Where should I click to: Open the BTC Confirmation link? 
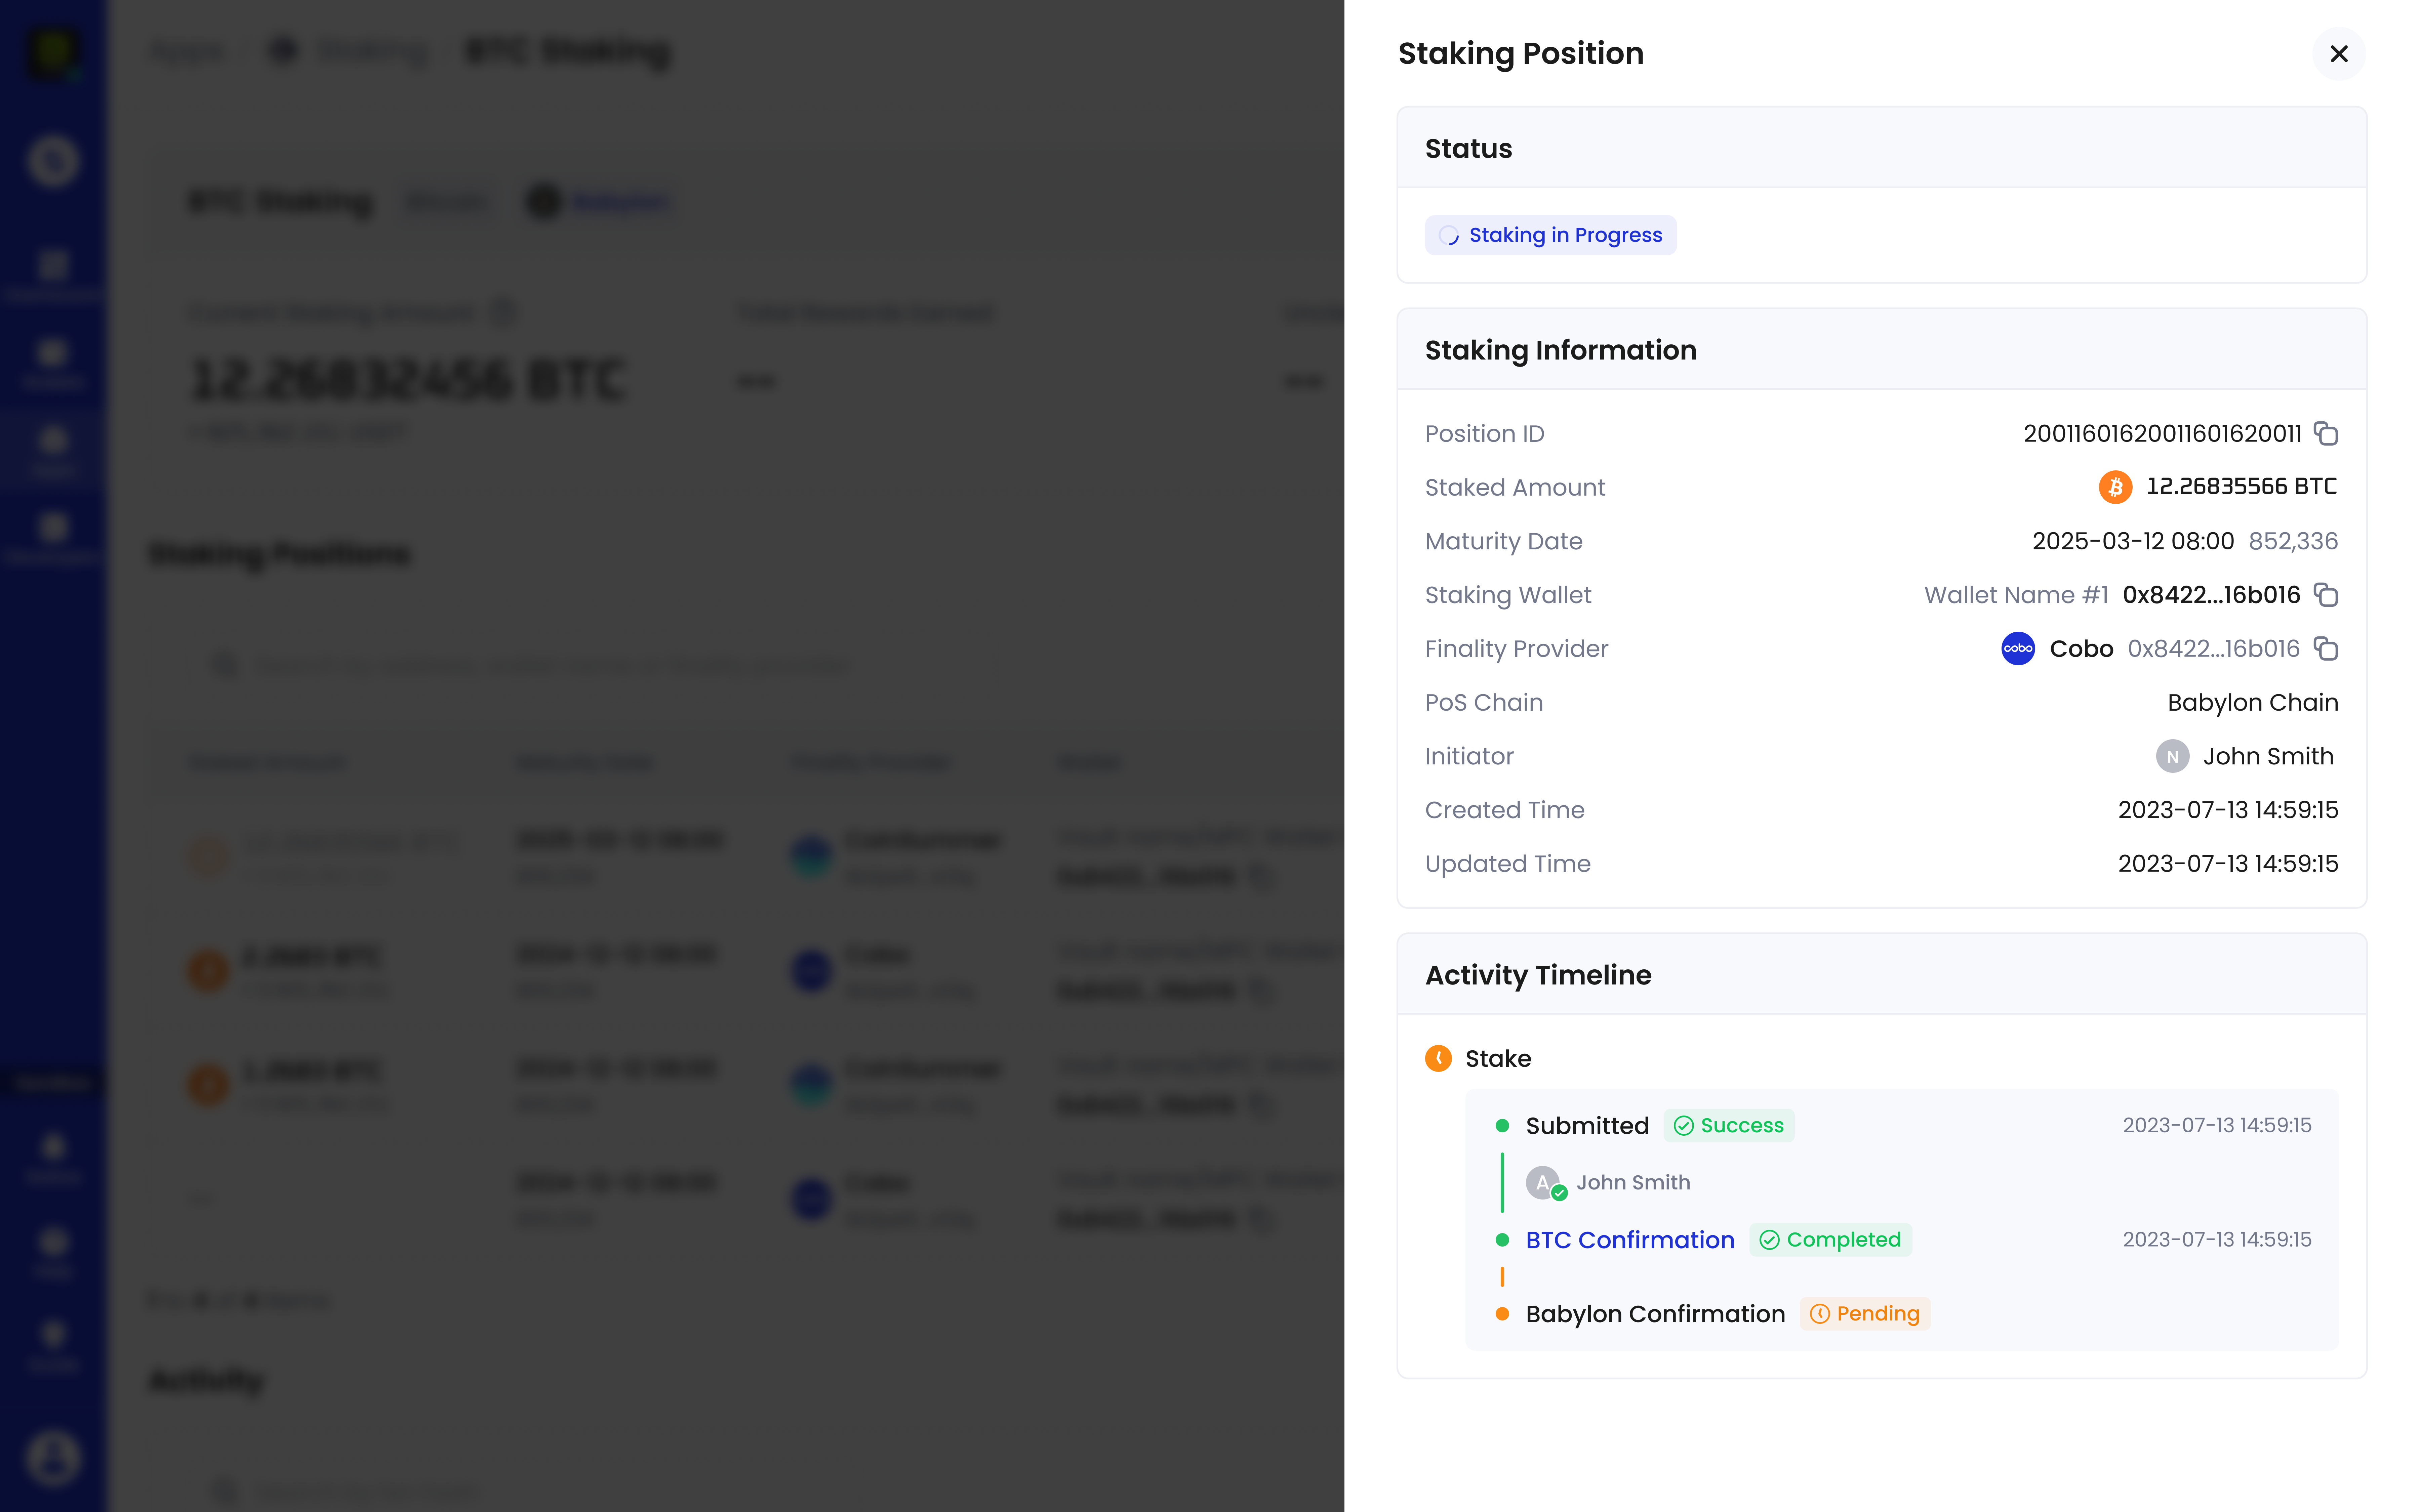1630,1240
